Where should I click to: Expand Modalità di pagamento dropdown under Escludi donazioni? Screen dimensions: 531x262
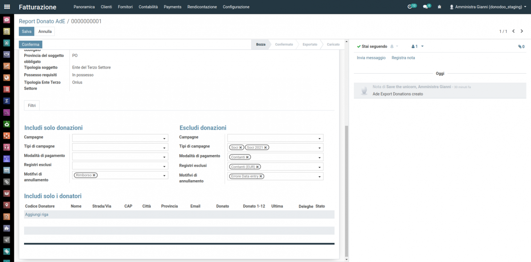point(319,157)
